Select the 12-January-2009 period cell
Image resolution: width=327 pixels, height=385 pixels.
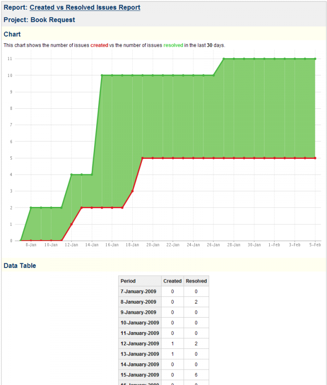coord(139,344)
